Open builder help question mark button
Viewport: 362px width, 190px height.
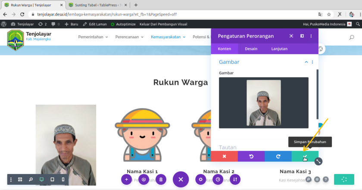[x=325, y=179]
